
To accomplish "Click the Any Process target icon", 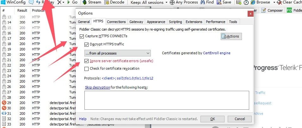I will point(172,3).
